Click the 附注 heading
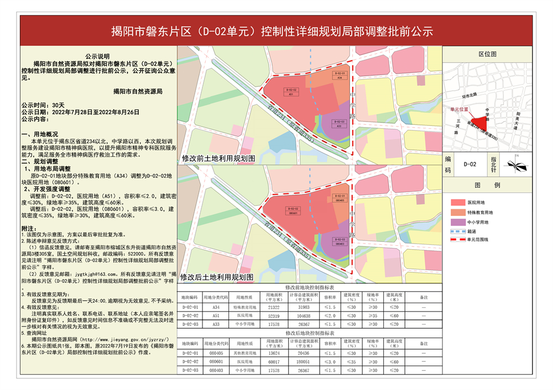 tap(30, 229)
